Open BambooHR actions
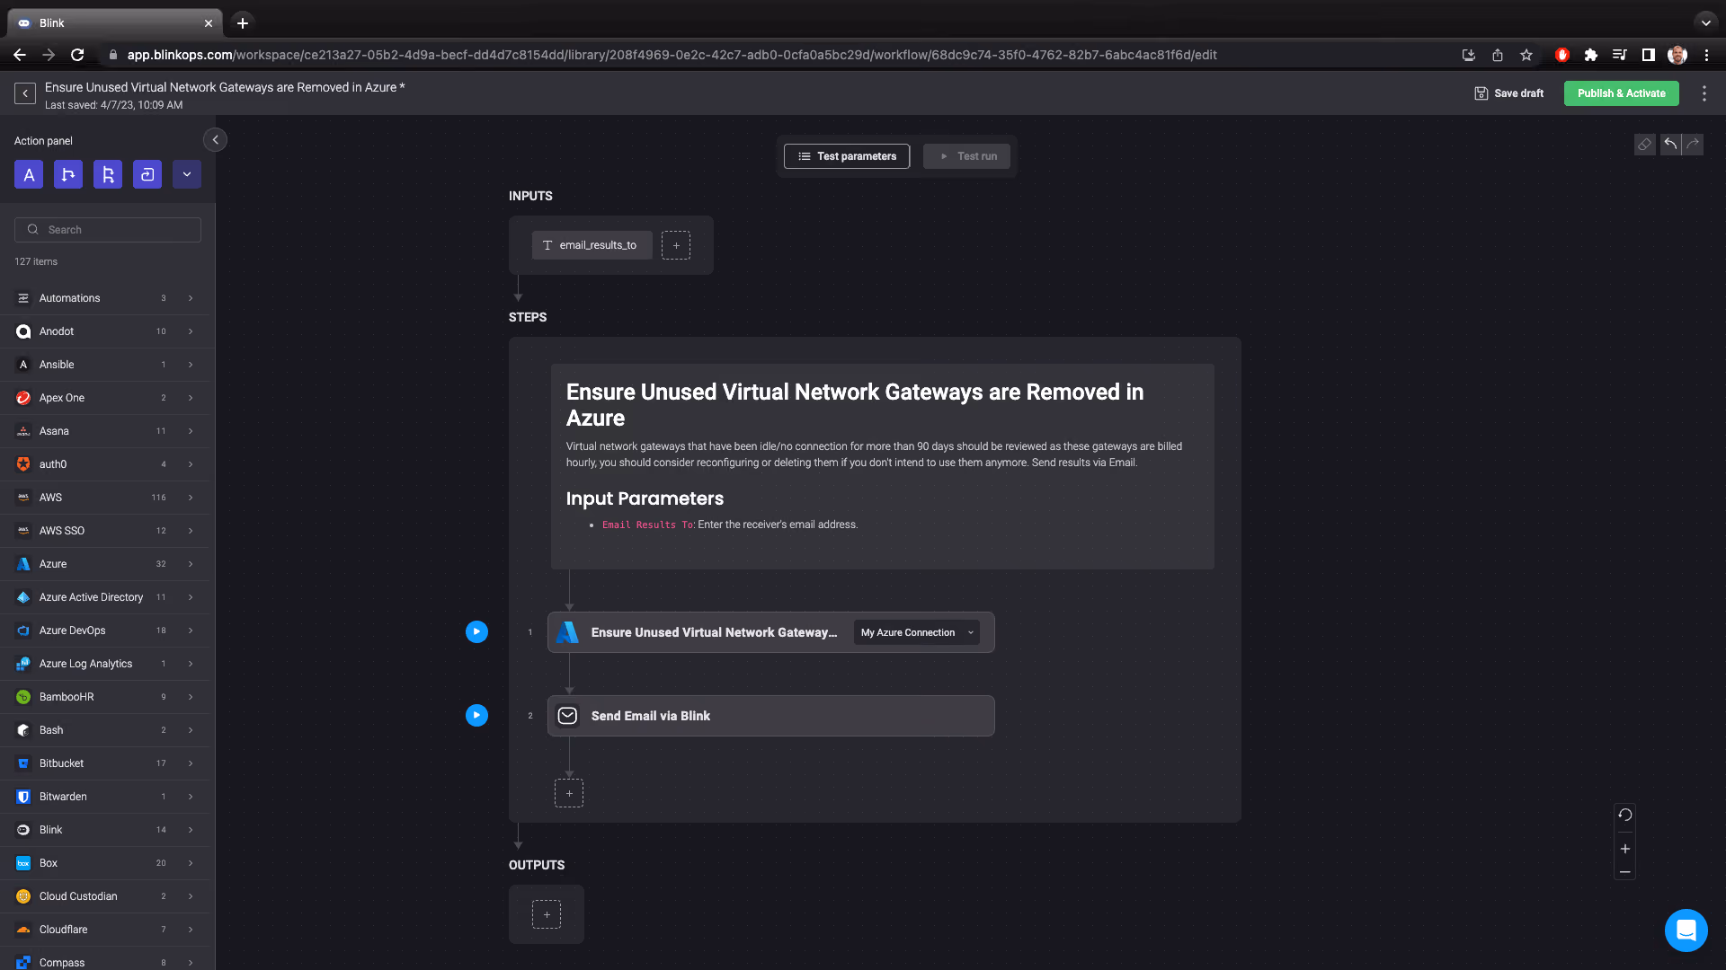This screenshot has height=970, width=1726. (104, 697)
